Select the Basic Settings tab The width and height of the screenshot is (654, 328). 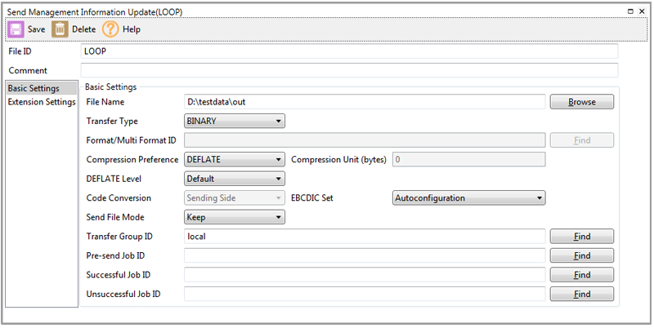coord(34,88)
